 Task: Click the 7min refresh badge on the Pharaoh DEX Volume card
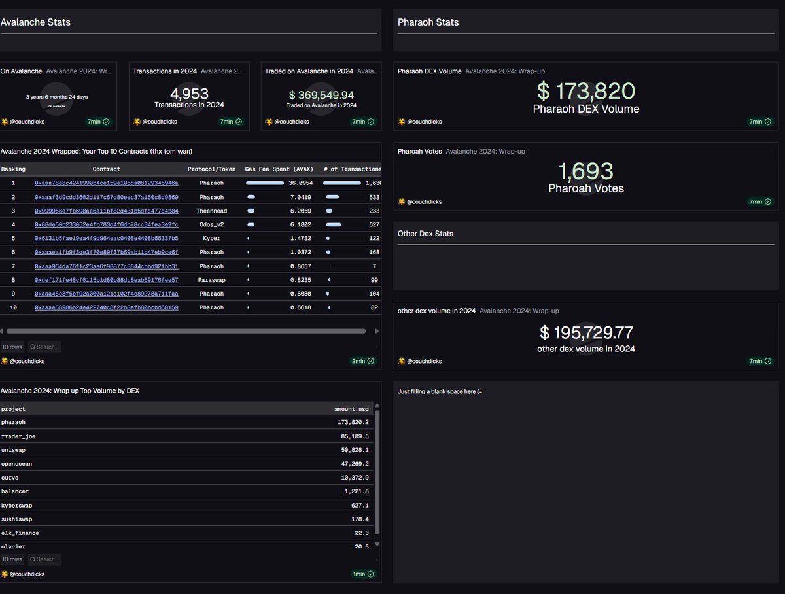click(760, 122)
